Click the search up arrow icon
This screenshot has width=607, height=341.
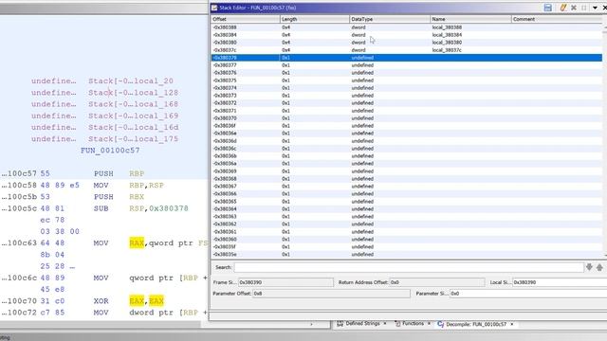599,267
